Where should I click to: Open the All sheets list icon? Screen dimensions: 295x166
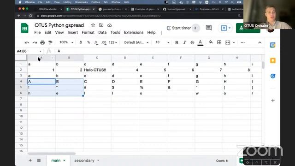(39, 160)
